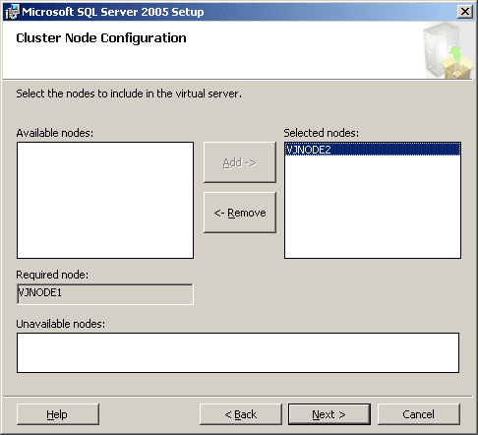Open Help for cluster node configuration

click(58, 414)
